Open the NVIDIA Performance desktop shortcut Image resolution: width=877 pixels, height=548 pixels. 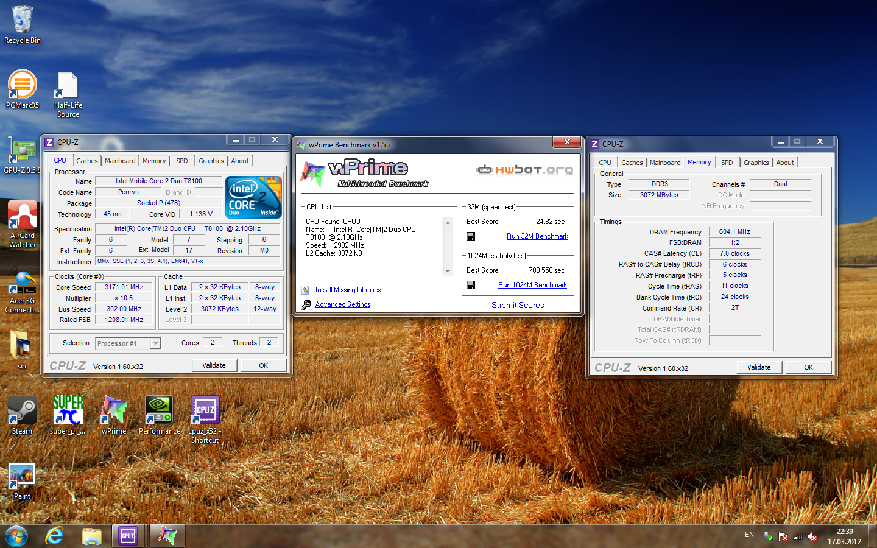click(x=159, y=415)
